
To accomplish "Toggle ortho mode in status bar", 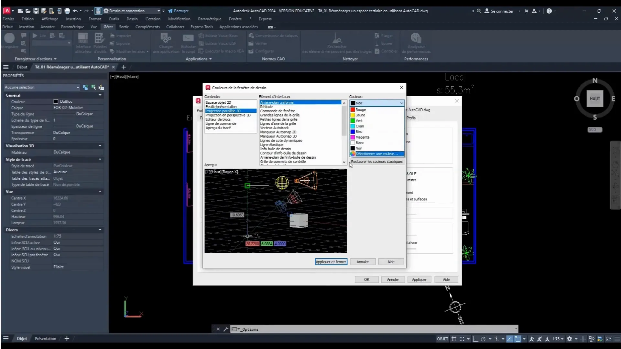I will pyautogui.click(x=475, y=339).
